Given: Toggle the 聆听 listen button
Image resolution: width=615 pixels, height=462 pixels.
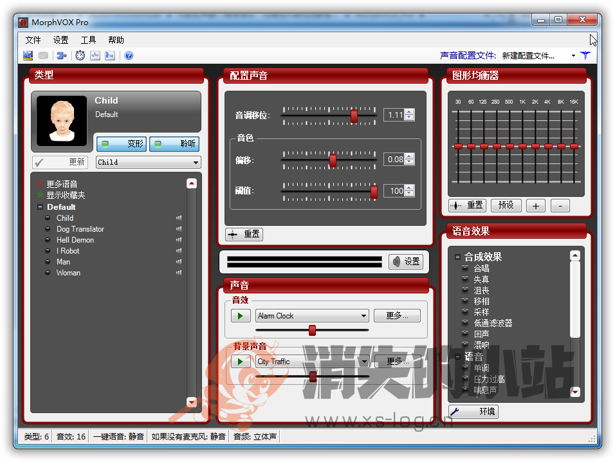Looking at the screenshot, I should pyautogui.click(x=174, y=144).
